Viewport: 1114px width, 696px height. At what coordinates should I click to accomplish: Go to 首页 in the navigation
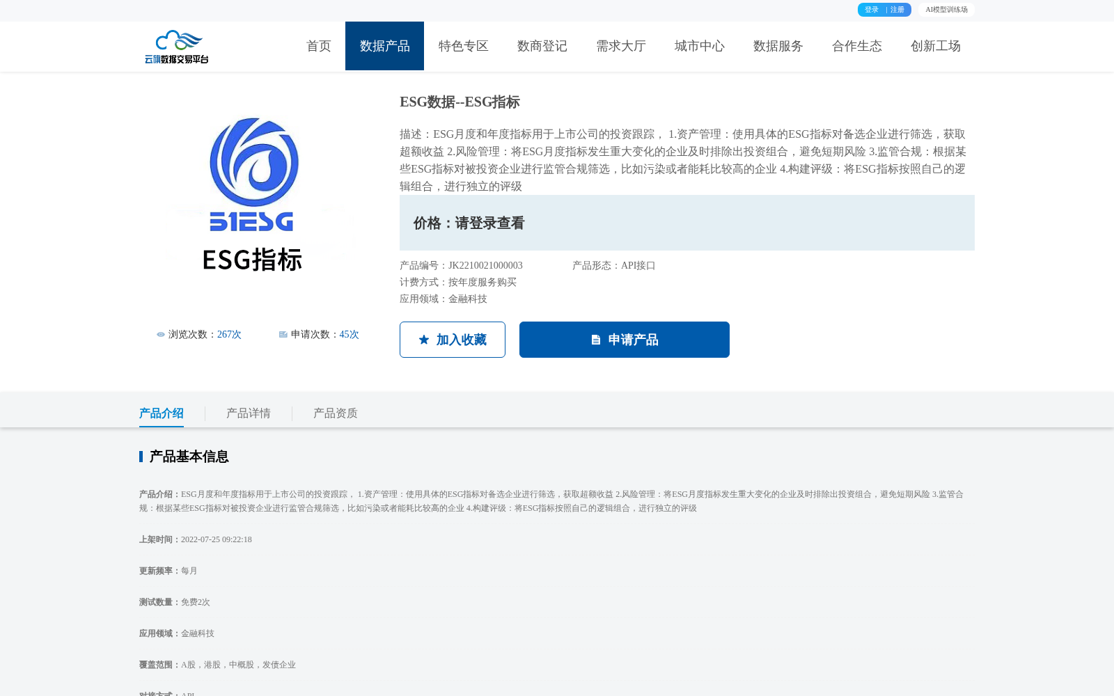pyautogui.click(x=319, y=46)
